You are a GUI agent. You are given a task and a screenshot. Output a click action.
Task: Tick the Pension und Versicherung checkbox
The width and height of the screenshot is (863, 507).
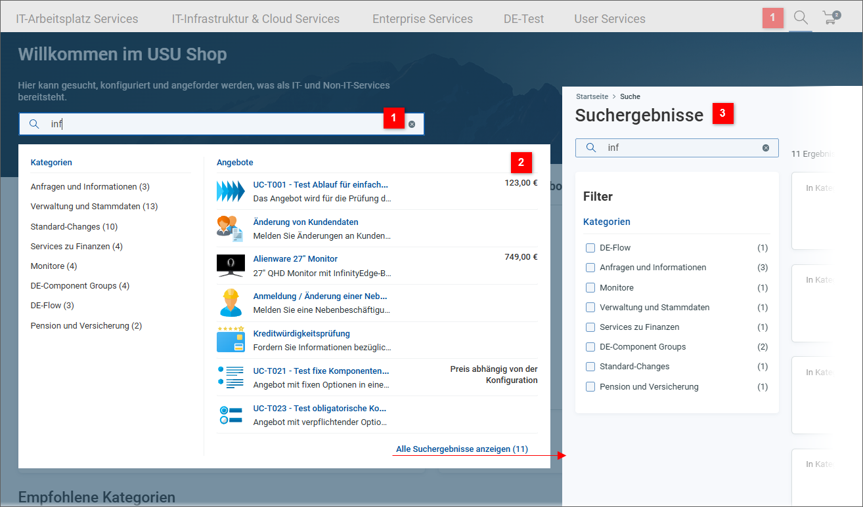click(590, 387)
